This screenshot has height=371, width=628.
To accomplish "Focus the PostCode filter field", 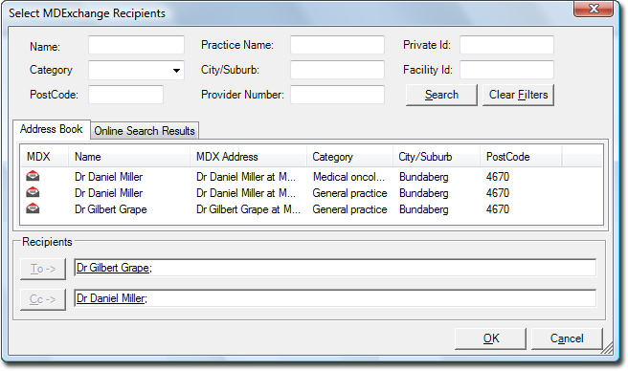I will point(125,95).
